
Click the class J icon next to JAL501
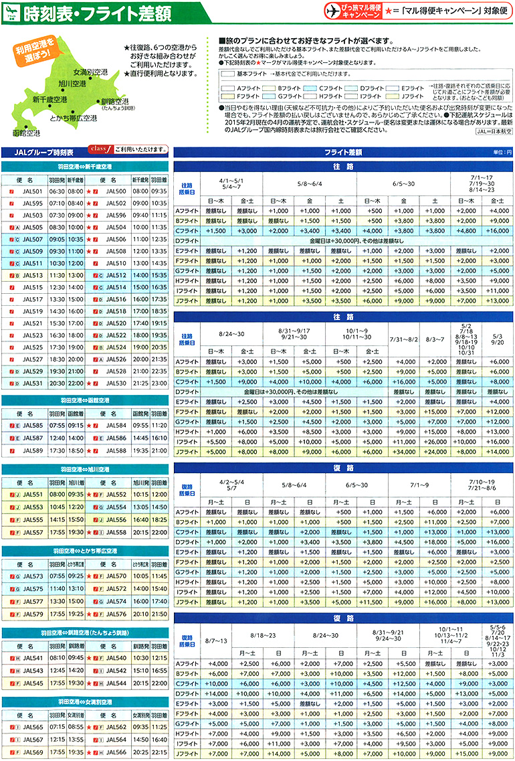[x=11, y=191]
